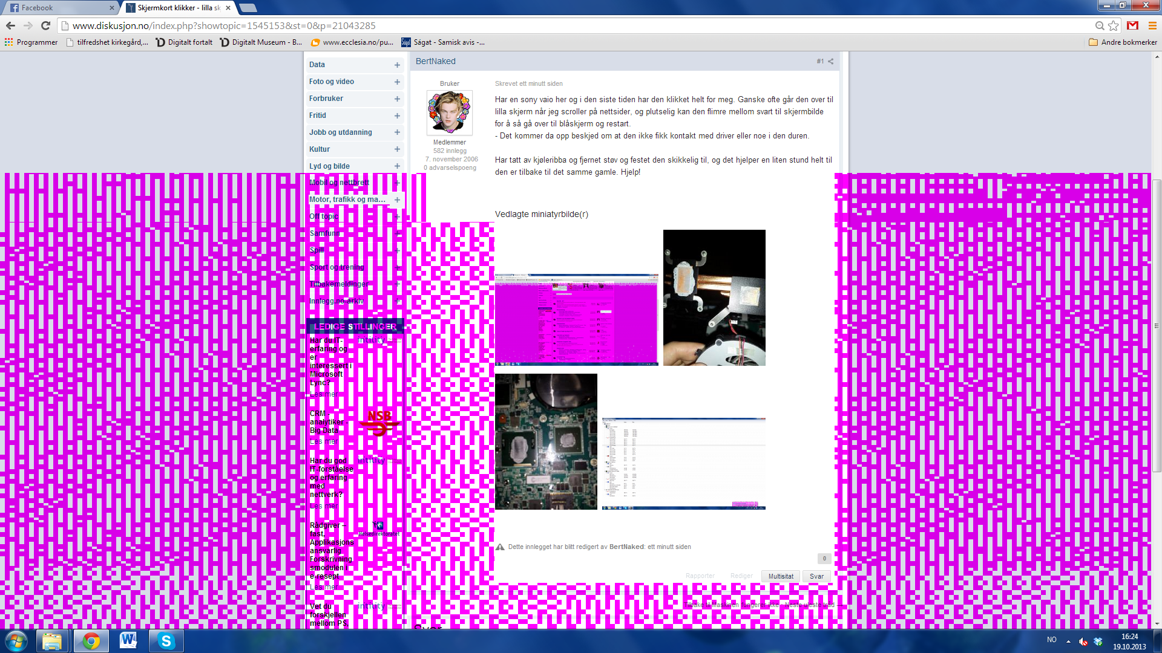The width and height of the screenshot is (1162, 653).
Task: Click the Multisitat button
Action: 781,576
